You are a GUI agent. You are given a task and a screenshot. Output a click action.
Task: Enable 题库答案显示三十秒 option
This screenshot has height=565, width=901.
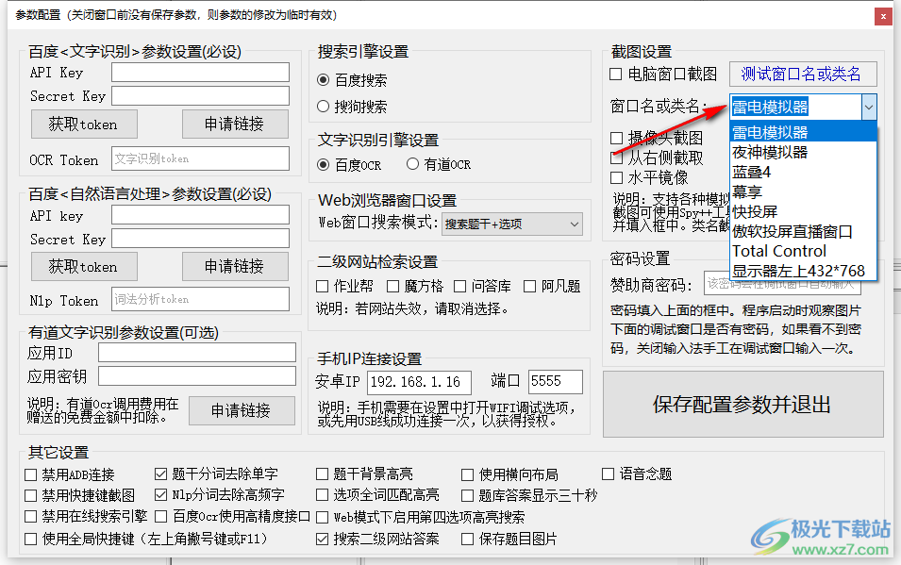[x=468, y=495]
